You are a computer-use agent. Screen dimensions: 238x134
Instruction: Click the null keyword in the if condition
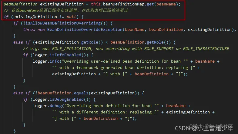(71, 17)
